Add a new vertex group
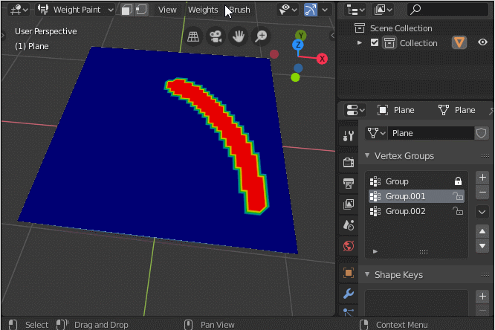This screenshot has height=330, width=495. pos(482,178)
